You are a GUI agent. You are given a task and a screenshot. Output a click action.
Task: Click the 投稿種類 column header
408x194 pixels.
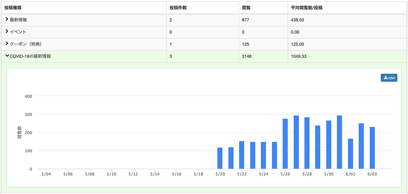point(14,7)
